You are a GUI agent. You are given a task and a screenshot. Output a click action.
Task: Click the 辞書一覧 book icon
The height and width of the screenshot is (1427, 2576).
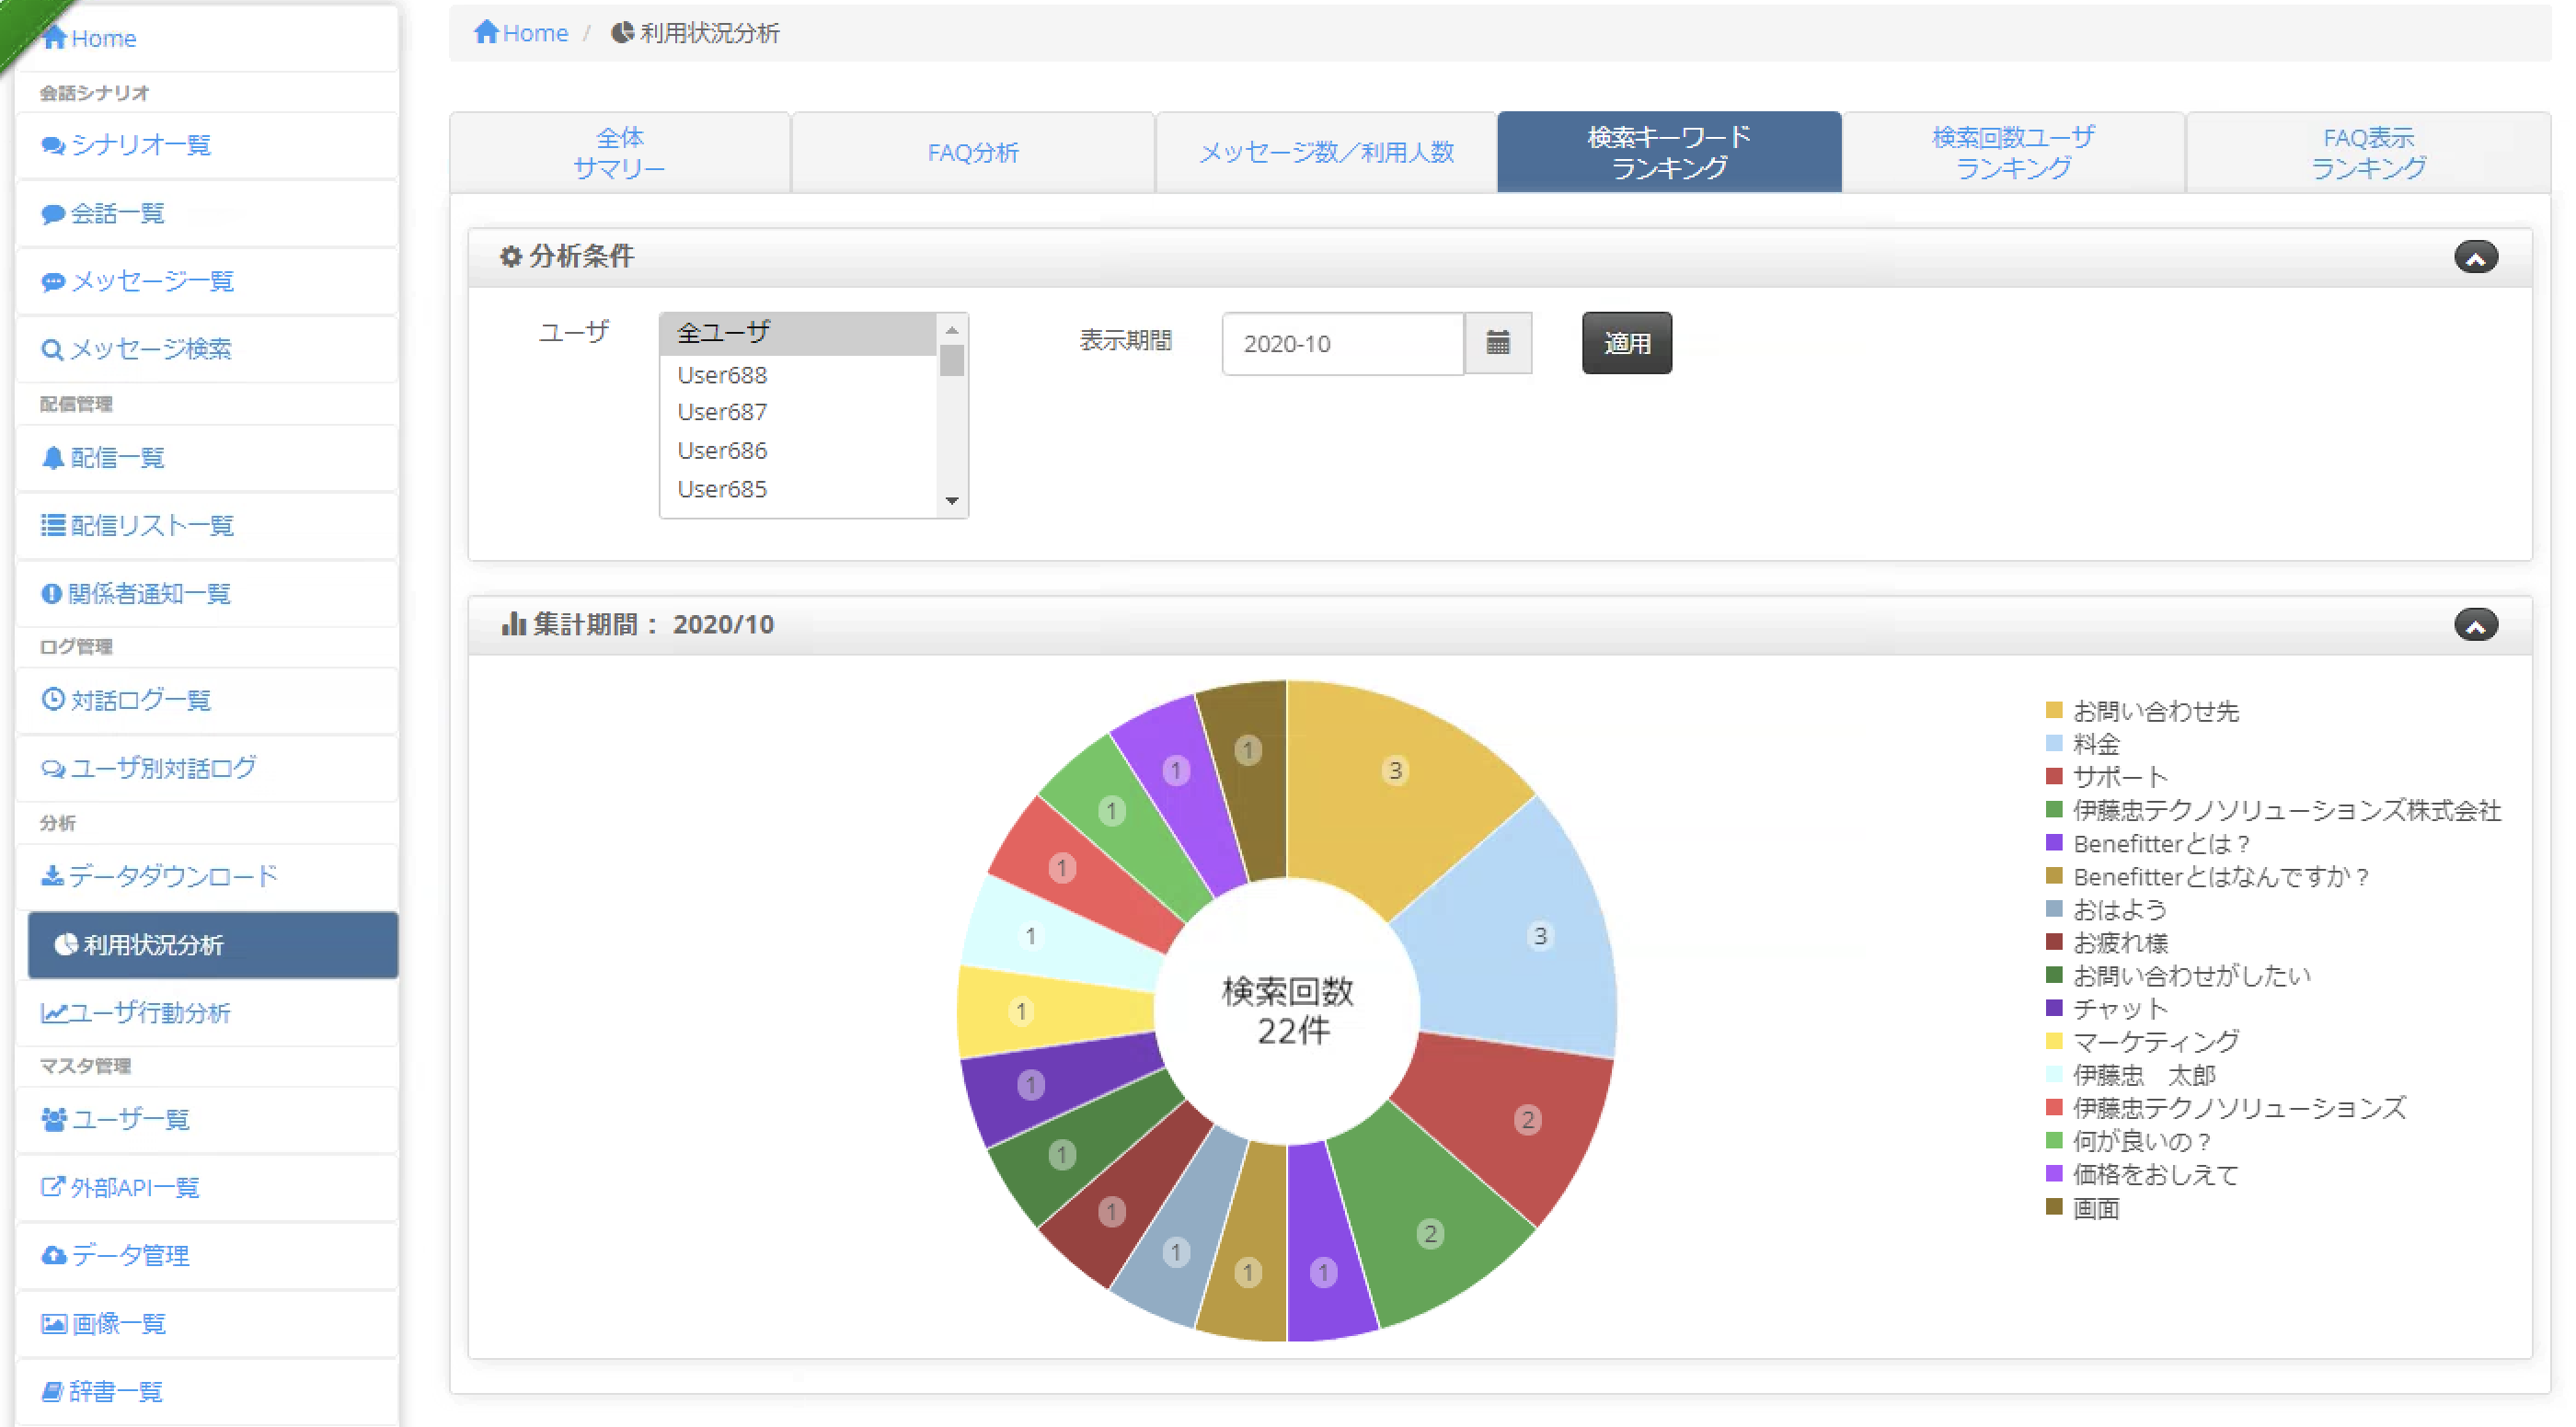point(52,1391)
